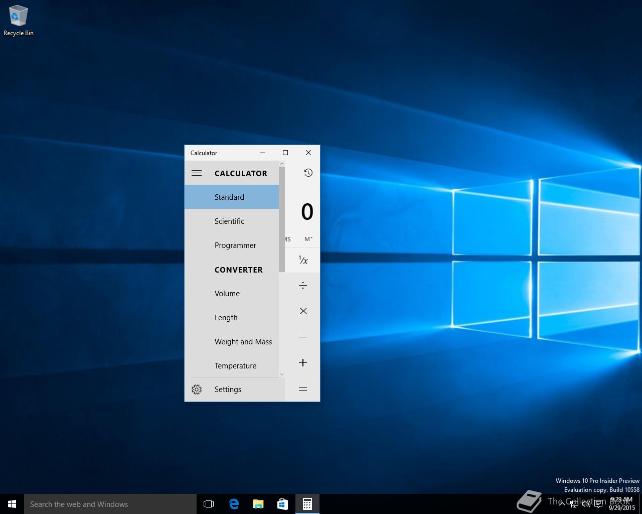Click the menu scrollbar down arrow
The height and width of the screenshot is (514, 642).
(282, 374)
